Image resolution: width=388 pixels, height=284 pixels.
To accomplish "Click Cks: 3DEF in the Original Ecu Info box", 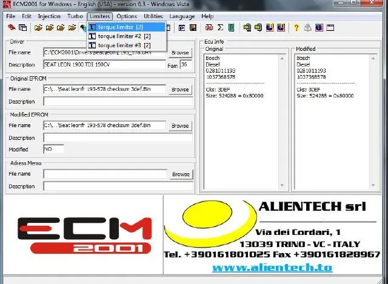I will click(218, 90).
